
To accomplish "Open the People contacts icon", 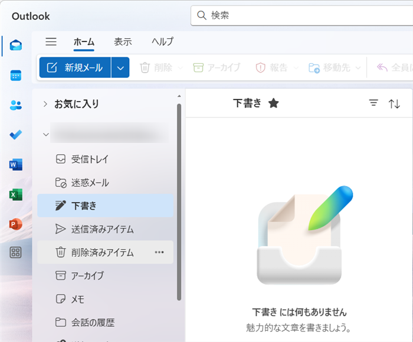I will (16, 105).
